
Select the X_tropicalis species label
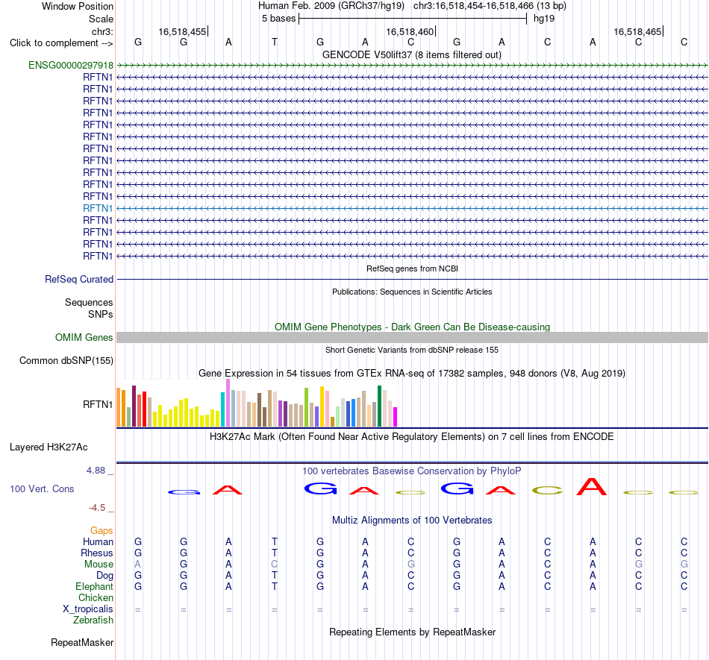pos(88,609)
